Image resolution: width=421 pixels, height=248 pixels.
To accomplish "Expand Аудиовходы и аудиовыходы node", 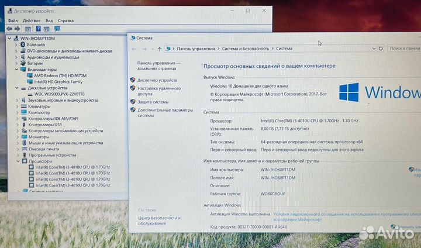I will pos(16,57).
